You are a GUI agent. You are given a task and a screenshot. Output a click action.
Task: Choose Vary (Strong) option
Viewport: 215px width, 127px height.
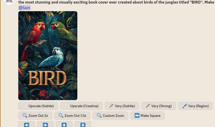[x=158, y=106]
